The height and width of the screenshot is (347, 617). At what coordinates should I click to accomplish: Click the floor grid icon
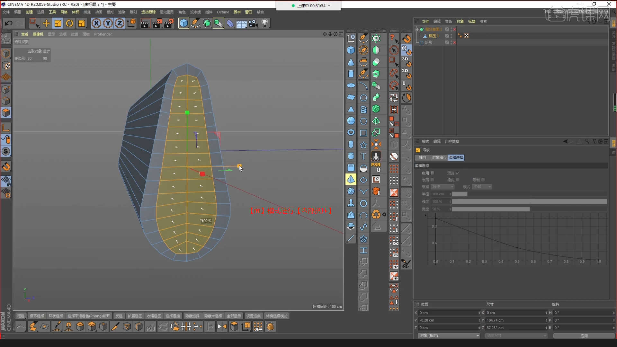coord(241,23)
